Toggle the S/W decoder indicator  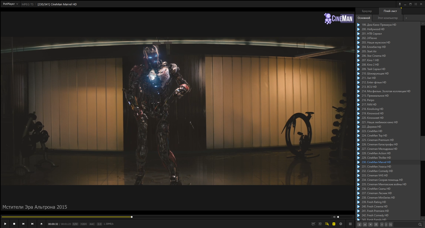tap(75, 224)
